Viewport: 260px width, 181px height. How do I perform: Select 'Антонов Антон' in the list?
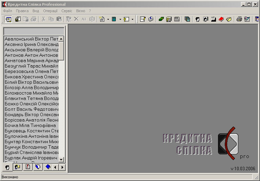pos(31,55)
